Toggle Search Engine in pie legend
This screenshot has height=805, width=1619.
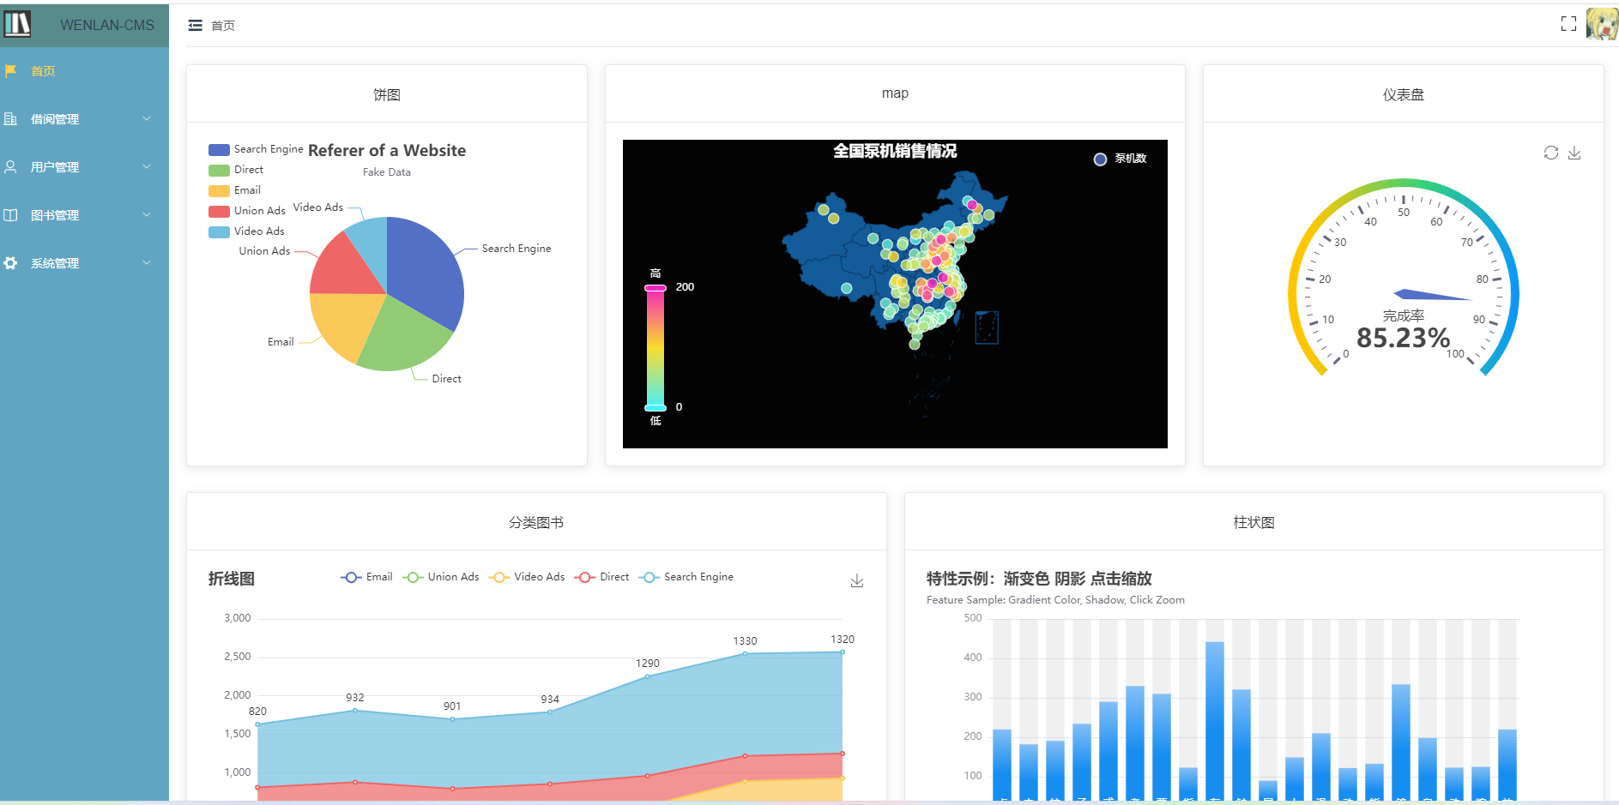coord(256,149)
